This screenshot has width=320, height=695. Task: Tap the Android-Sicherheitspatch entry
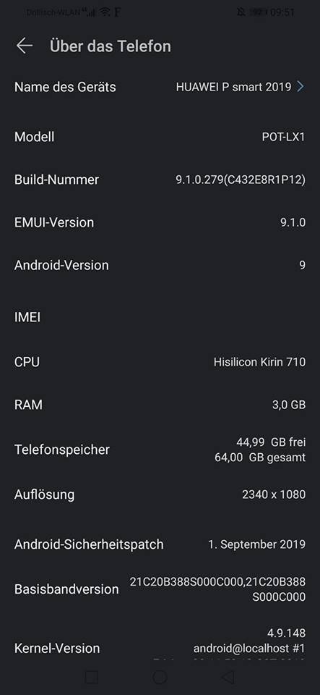(x=160, y=544)
